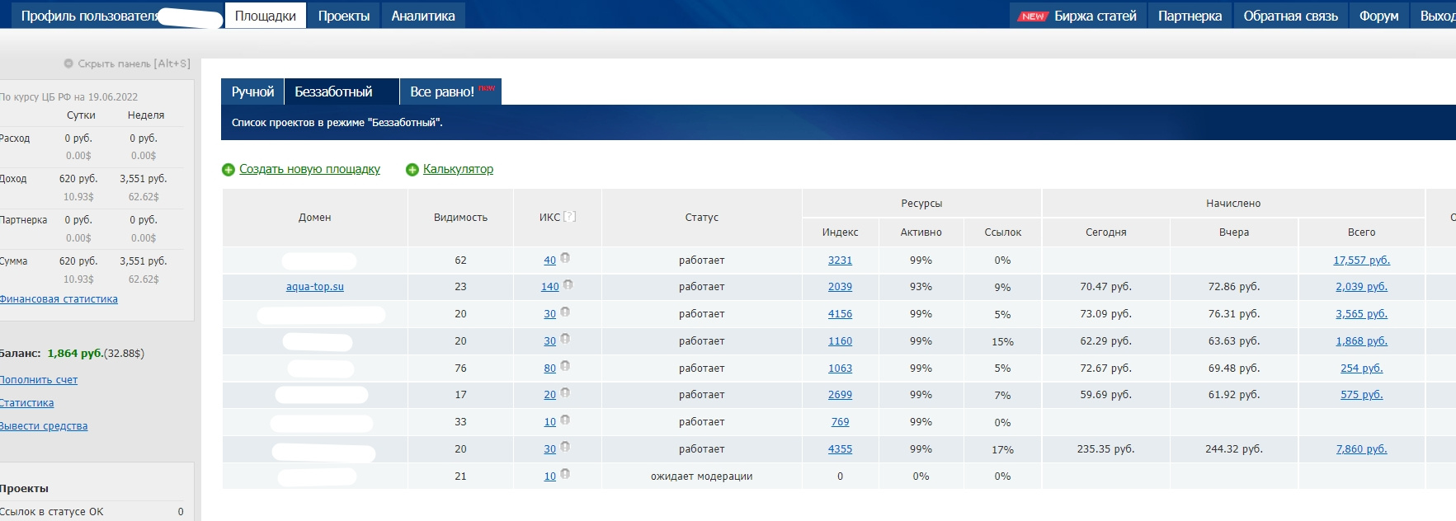Click the gray icon beside ИКС value 80

click(565, 366)
